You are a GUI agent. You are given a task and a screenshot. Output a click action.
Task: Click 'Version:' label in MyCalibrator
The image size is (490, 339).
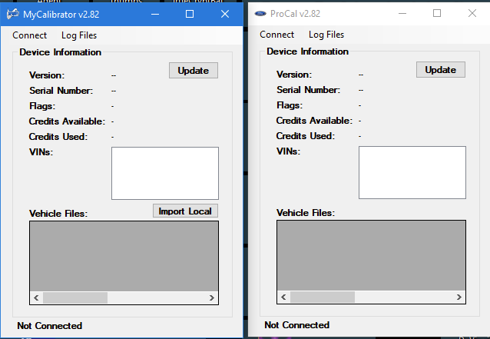coord(47,75)
